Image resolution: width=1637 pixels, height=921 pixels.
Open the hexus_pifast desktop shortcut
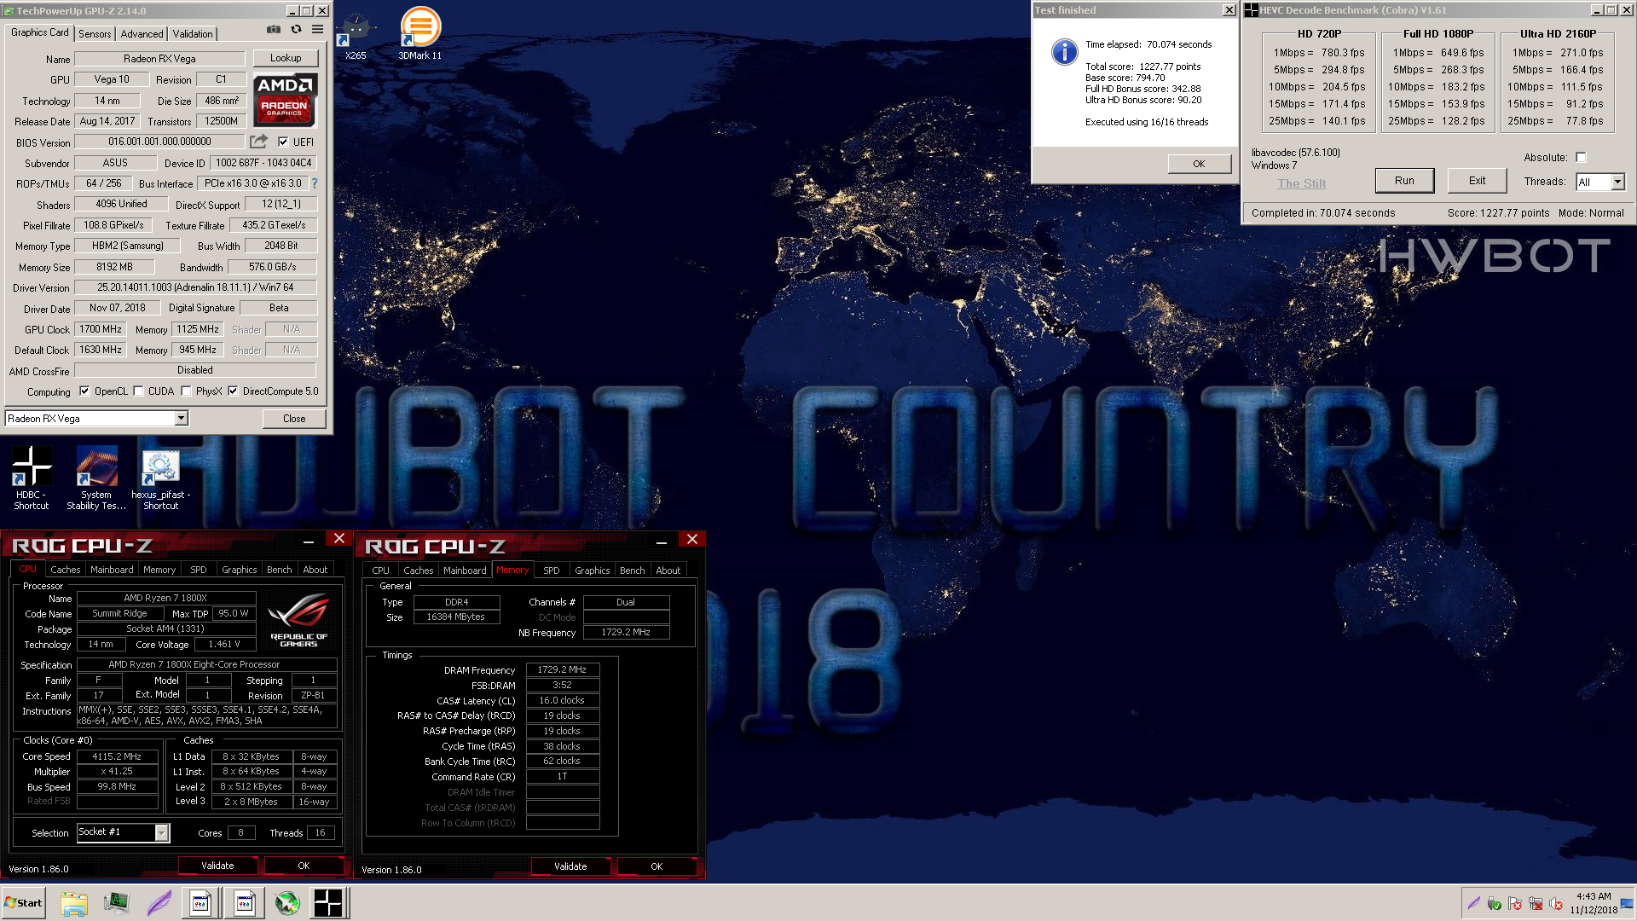pyautogui.click(x=160, y=480)
